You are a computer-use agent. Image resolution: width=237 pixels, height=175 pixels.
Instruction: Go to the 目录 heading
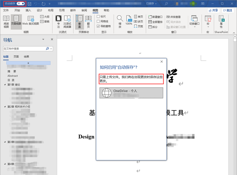(11, 80)
